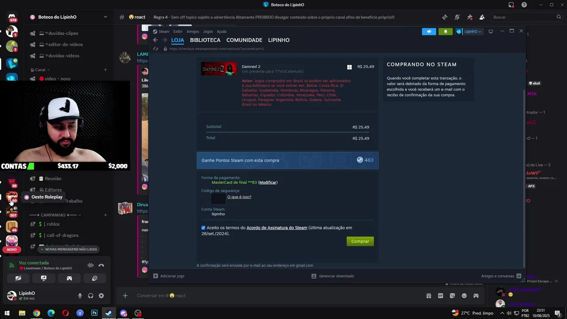This screenshot has height=319, width=567.
Task: Open Discord apps gamepad icon in chat bar
Action: tap(476, 296)
